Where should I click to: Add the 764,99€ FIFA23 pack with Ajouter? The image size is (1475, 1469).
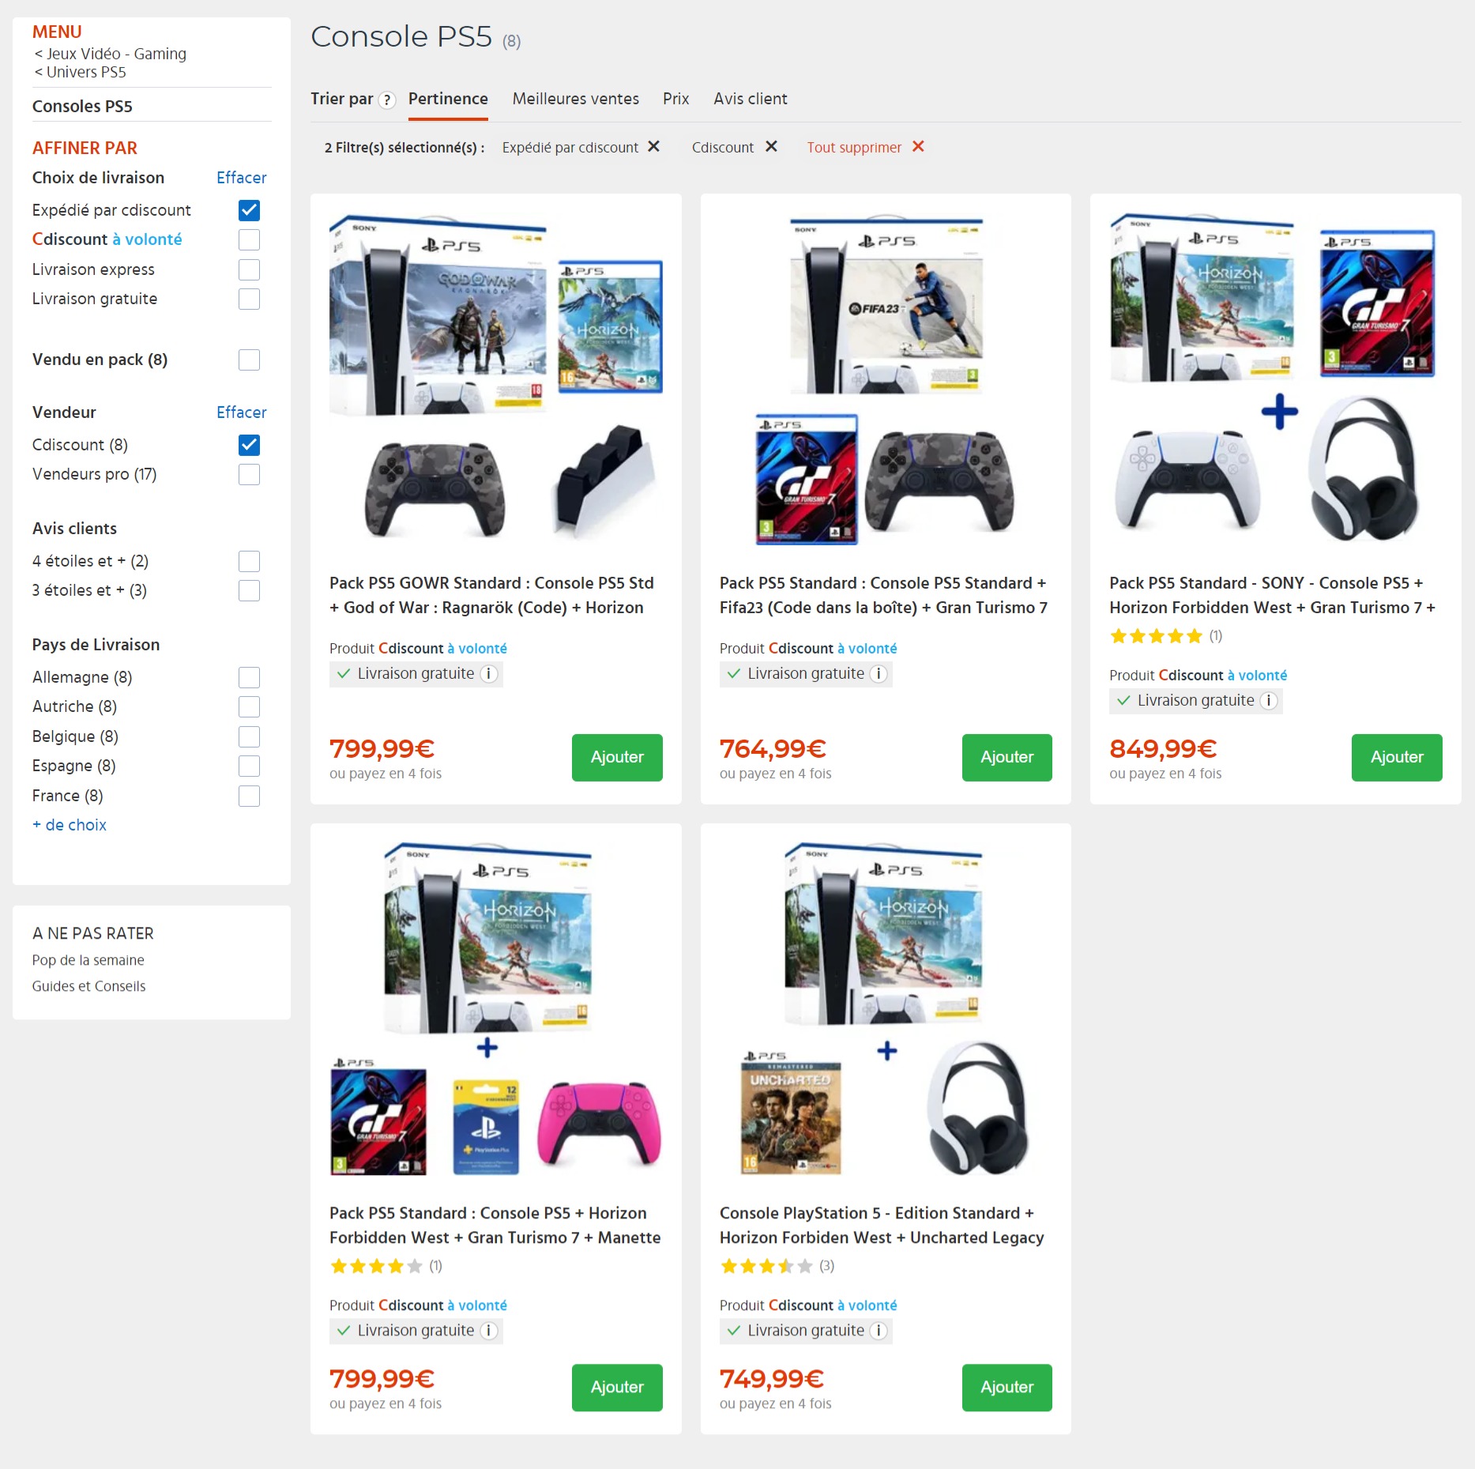(1007, 758)
